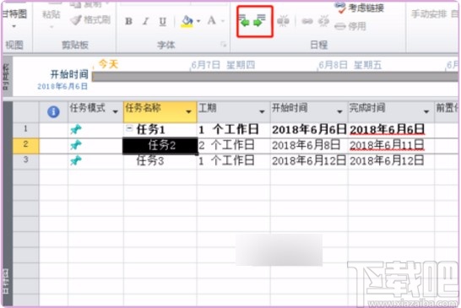Open the 任务模式 column filter dropdown
The image size is (461, 308).
tap(116, 111)
